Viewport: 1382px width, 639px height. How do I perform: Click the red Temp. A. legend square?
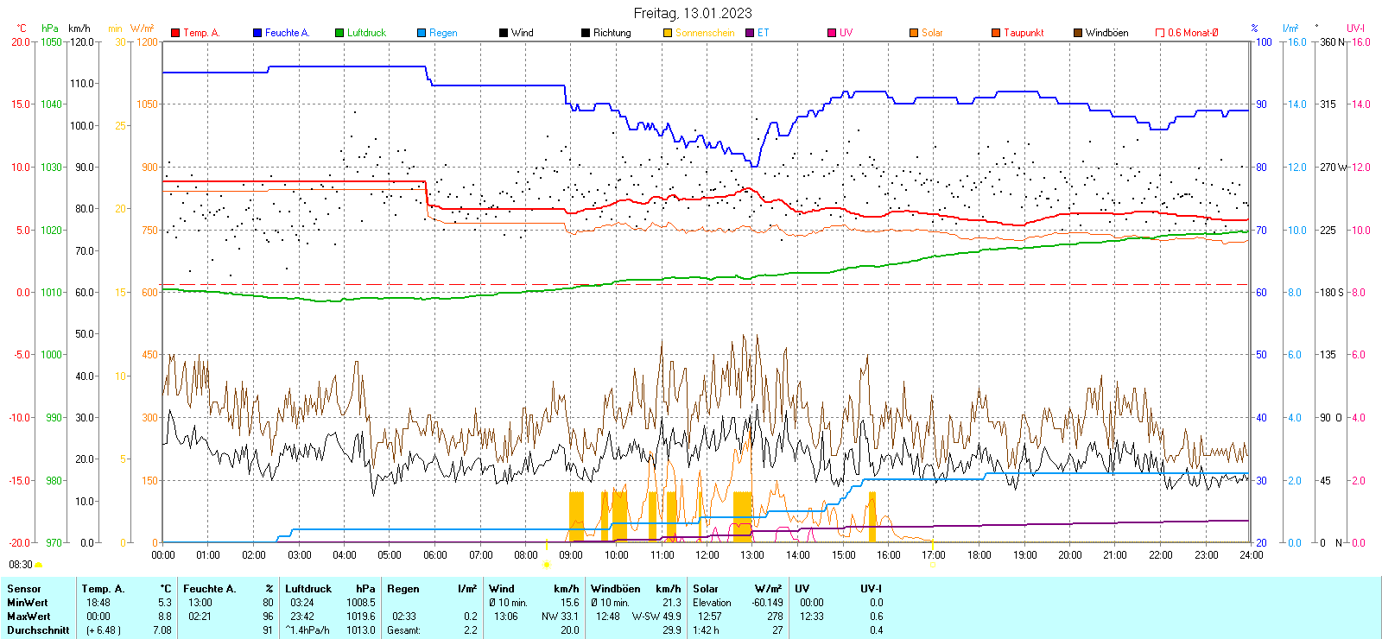[175, 33]
